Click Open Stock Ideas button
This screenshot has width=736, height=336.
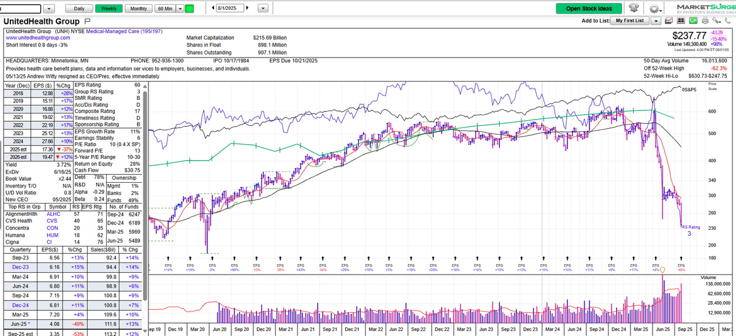click(x=589, y=9)
